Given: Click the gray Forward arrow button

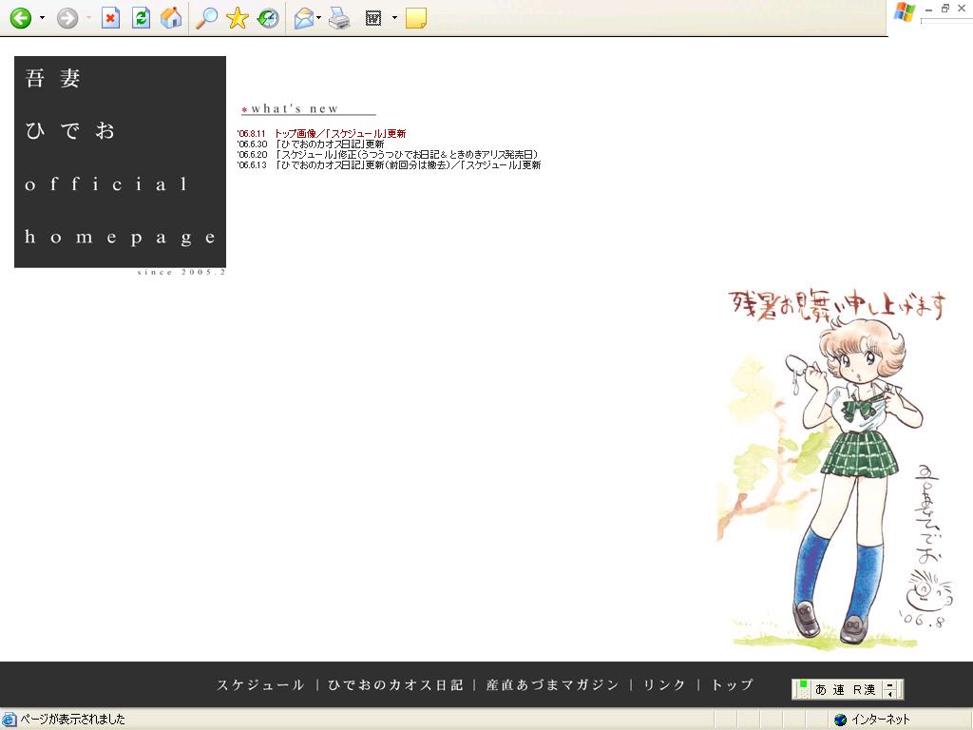Looking at the screenshot, I should click(67, 18).
